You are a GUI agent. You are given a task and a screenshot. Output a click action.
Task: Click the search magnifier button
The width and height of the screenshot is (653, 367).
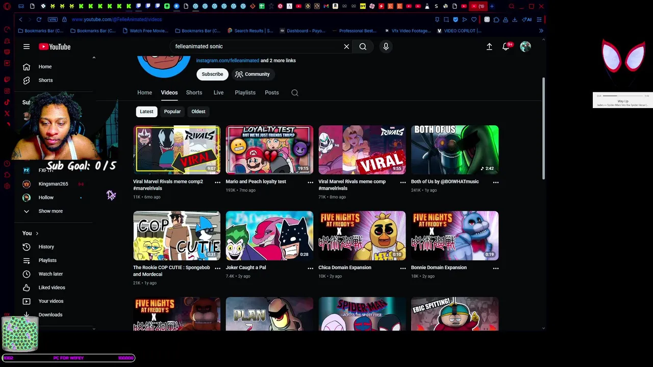(363, 46)
